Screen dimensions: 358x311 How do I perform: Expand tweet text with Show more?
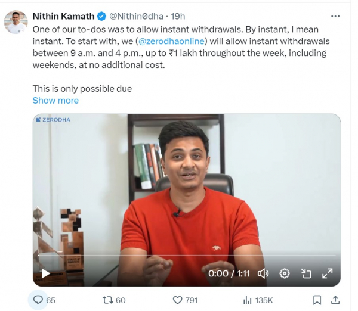coord(55,101)
